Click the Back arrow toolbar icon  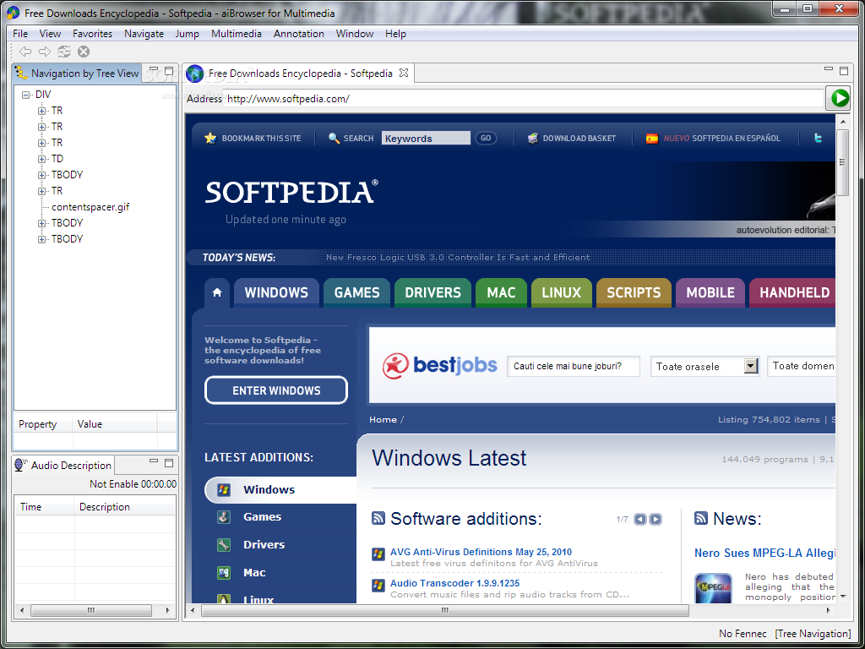pos(25,52)
